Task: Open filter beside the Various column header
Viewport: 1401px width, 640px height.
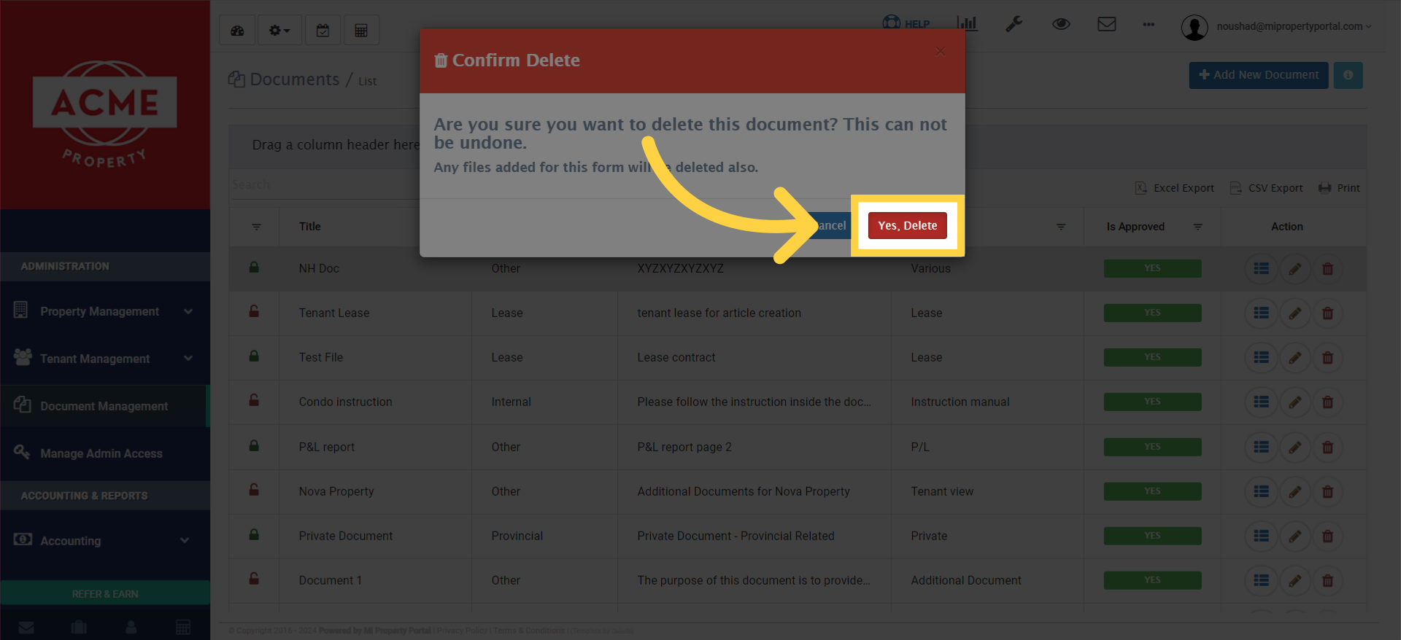Action: pyautogui.click(x=1061, y=227)
